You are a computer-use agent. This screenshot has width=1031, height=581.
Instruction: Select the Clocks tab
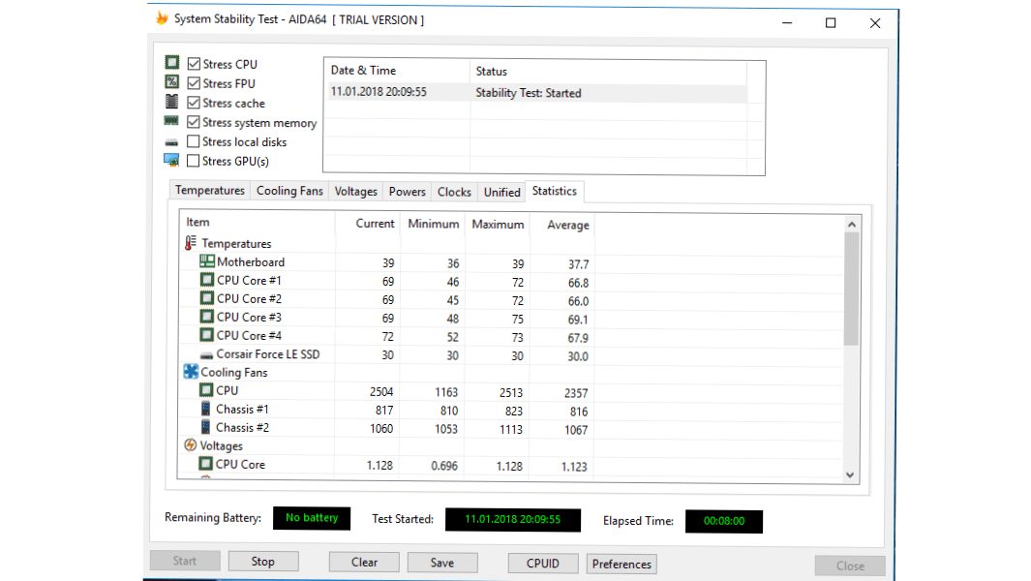[x=454, y=192]
